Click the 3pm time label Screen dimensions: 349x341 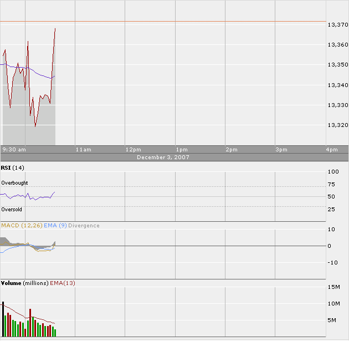(281, 150)
